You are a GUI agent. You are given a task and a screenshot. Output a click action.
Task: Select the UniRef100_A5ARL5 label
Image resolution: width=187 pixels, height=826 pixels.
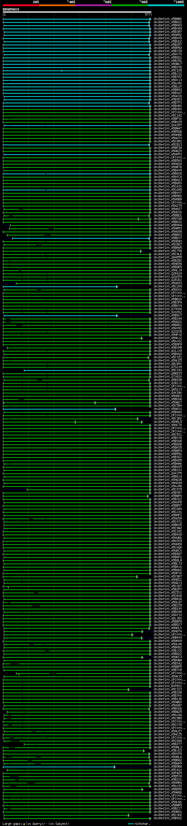pyautogui.click(x=167, y=422)
